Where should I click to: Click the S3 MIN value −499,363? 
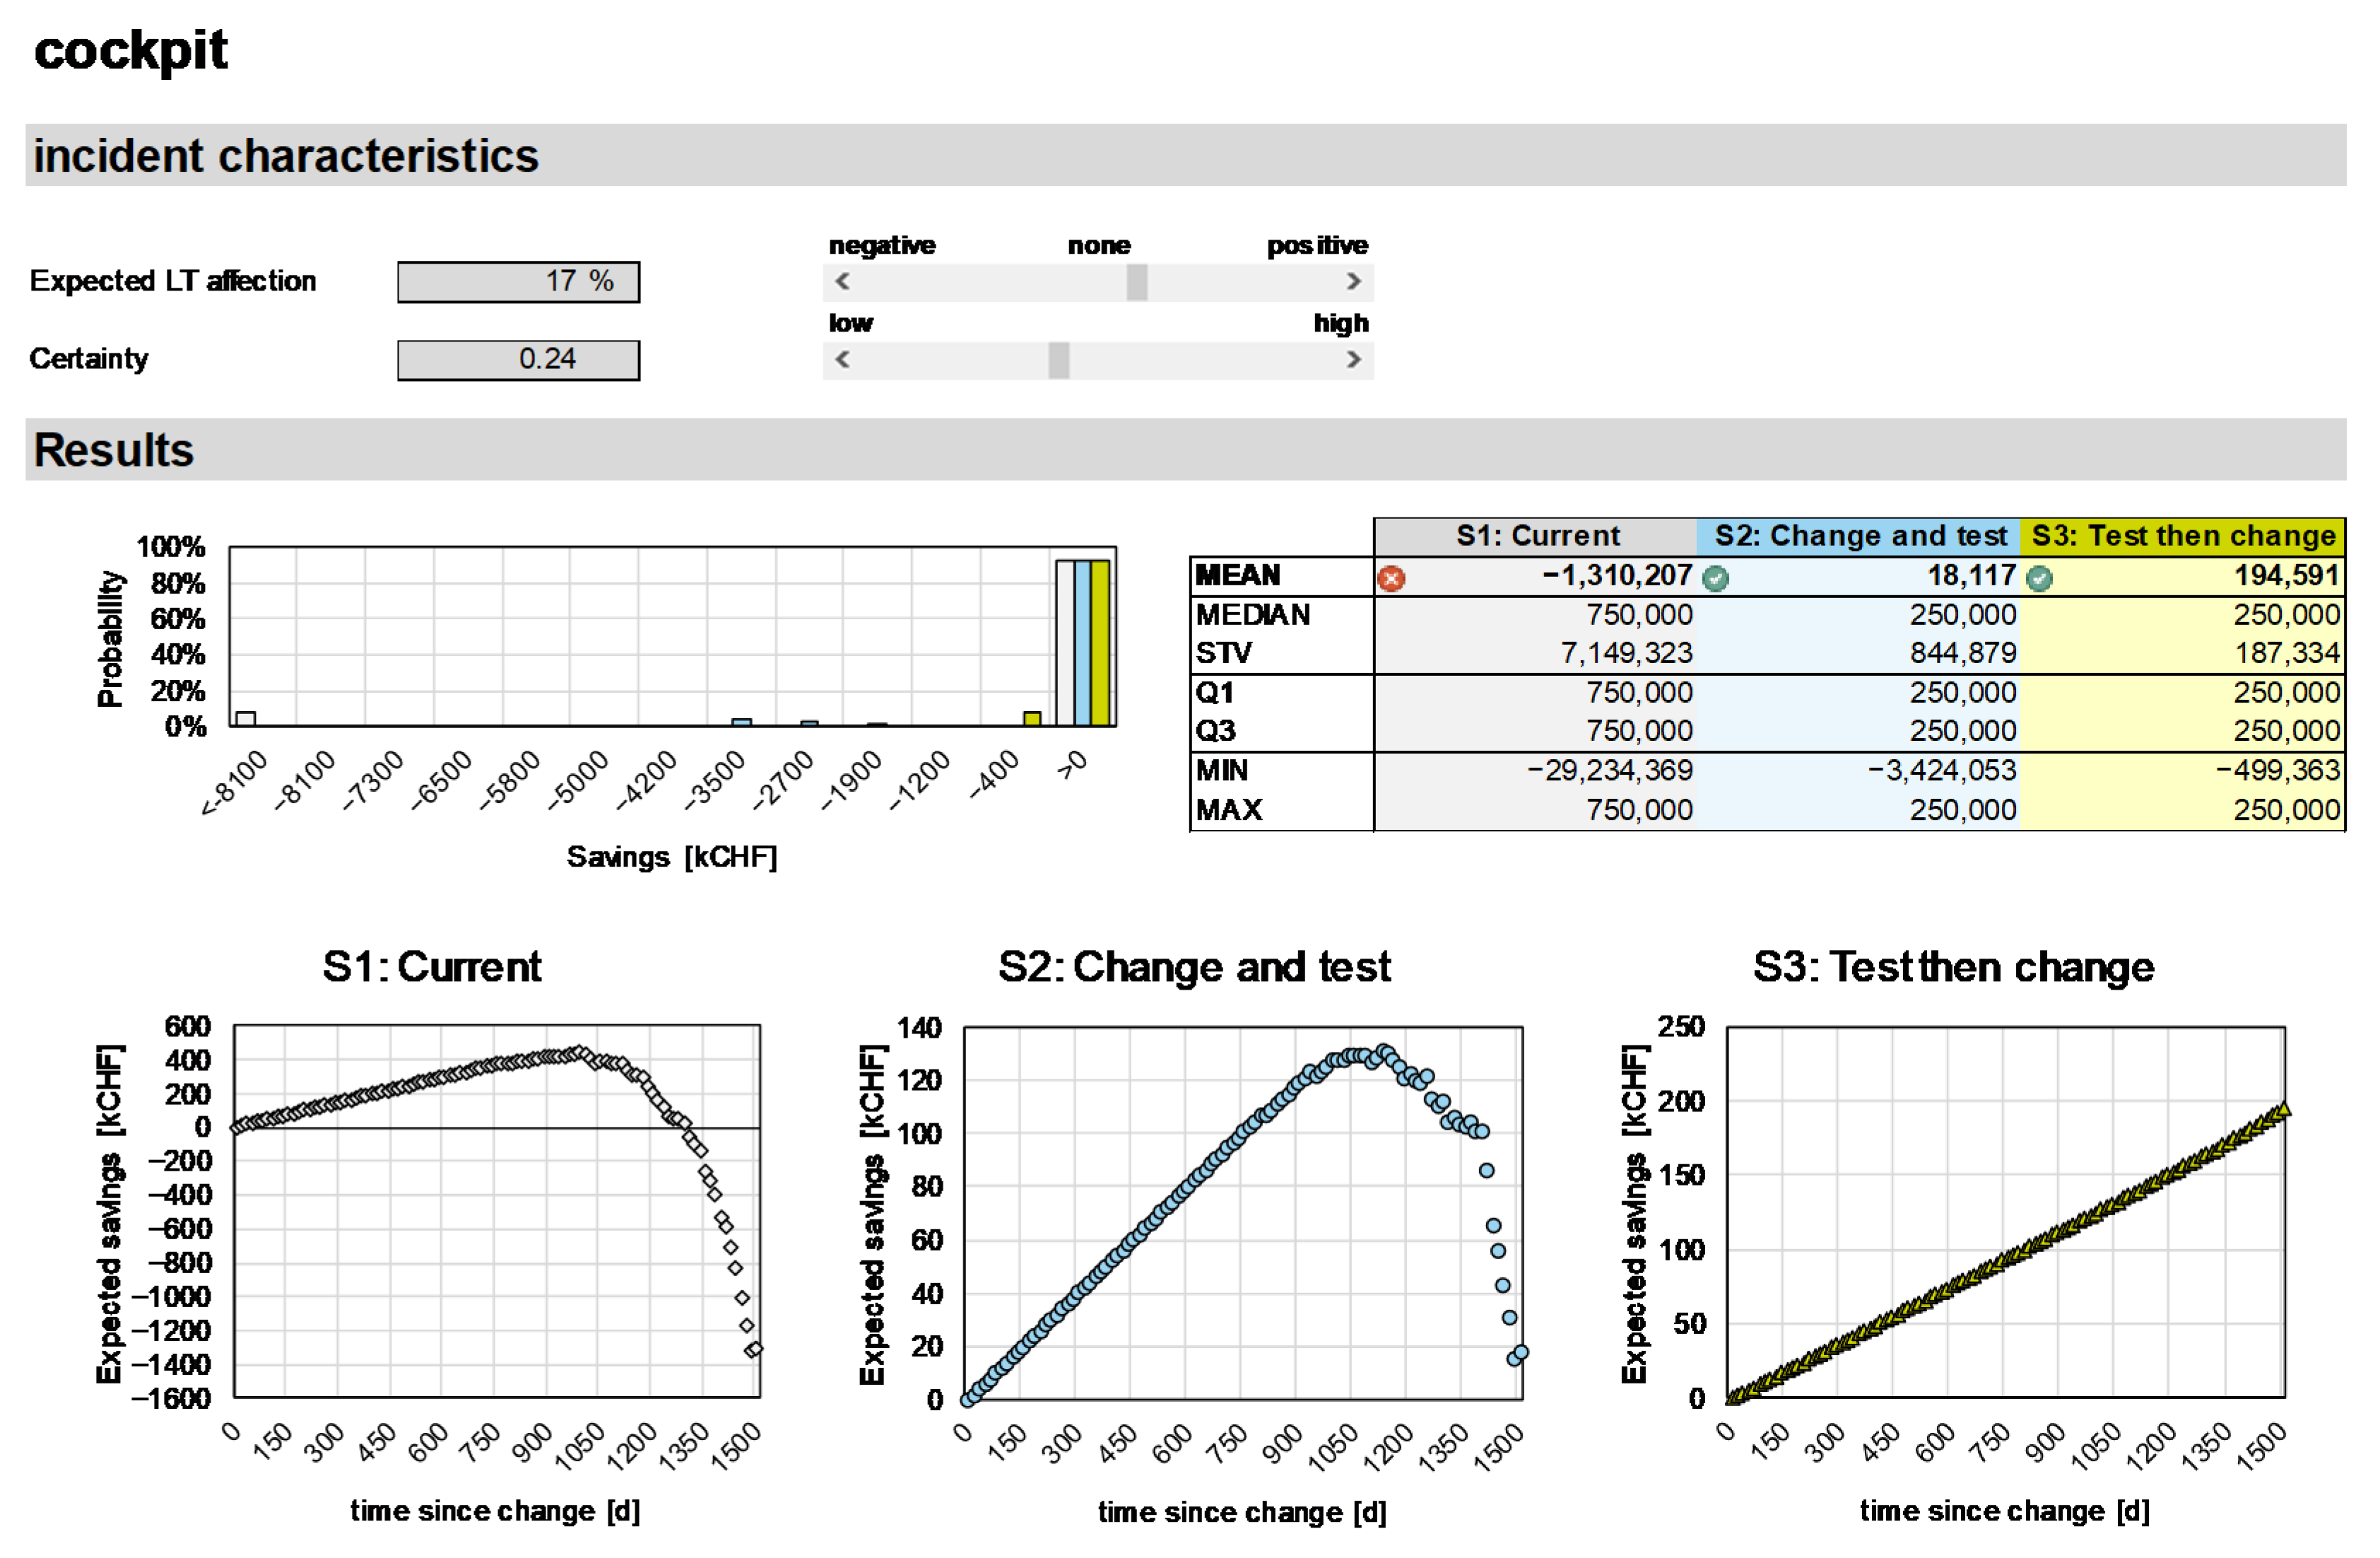pyautogui.click(x=2277, y=770)
